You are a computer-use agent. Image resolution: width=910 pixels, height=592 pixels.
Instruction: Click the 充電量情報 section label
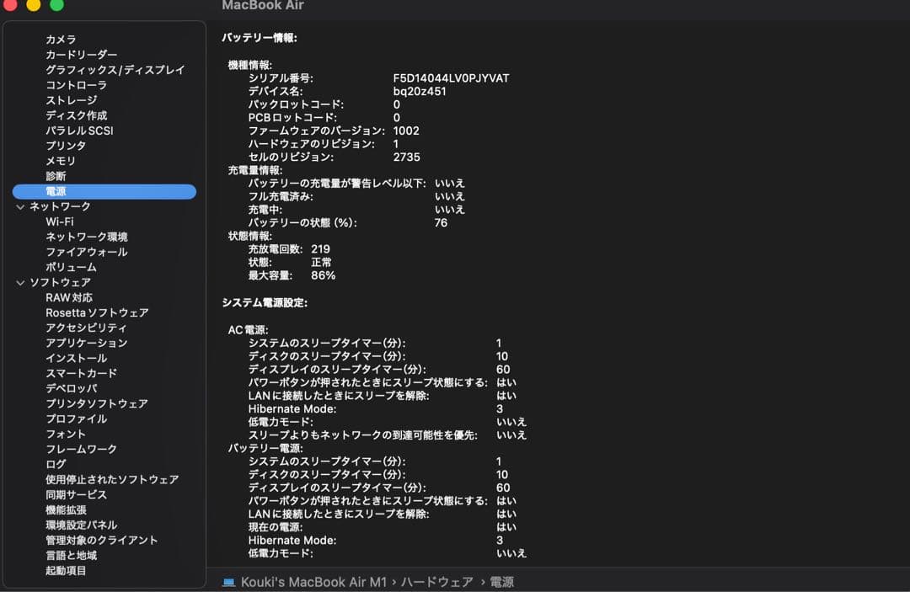(x=255, y=170)
